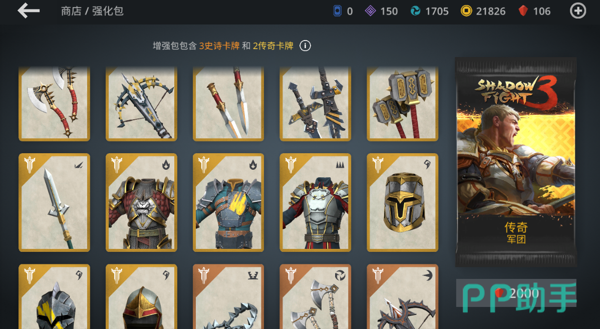
Task: Tap the plus icon to add currency
Action: (578, 11)
